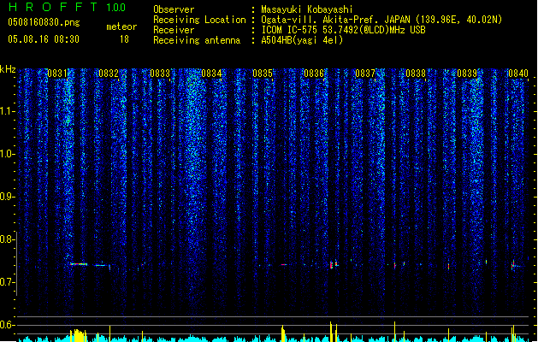Click the meteor count value 18
The image size is (538, 342).
[x=124, y=39]
